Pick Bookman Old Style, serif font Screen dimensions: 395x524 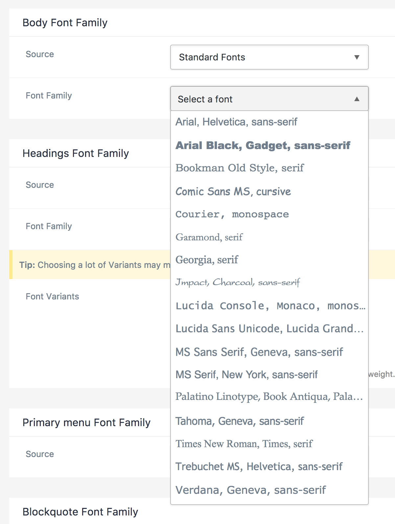(240, 168)
